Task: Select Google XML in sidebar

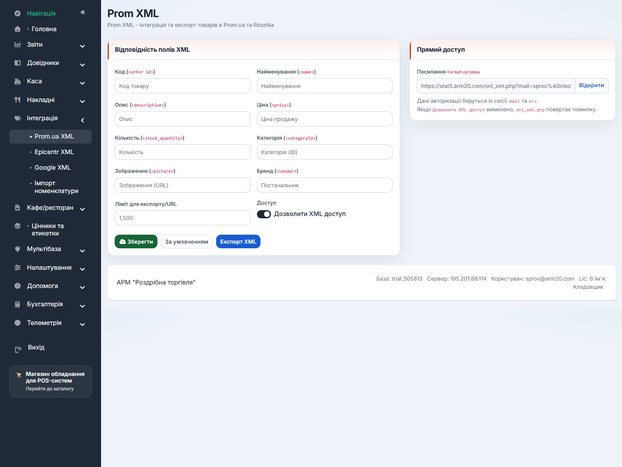Action: tap(52, 168)
